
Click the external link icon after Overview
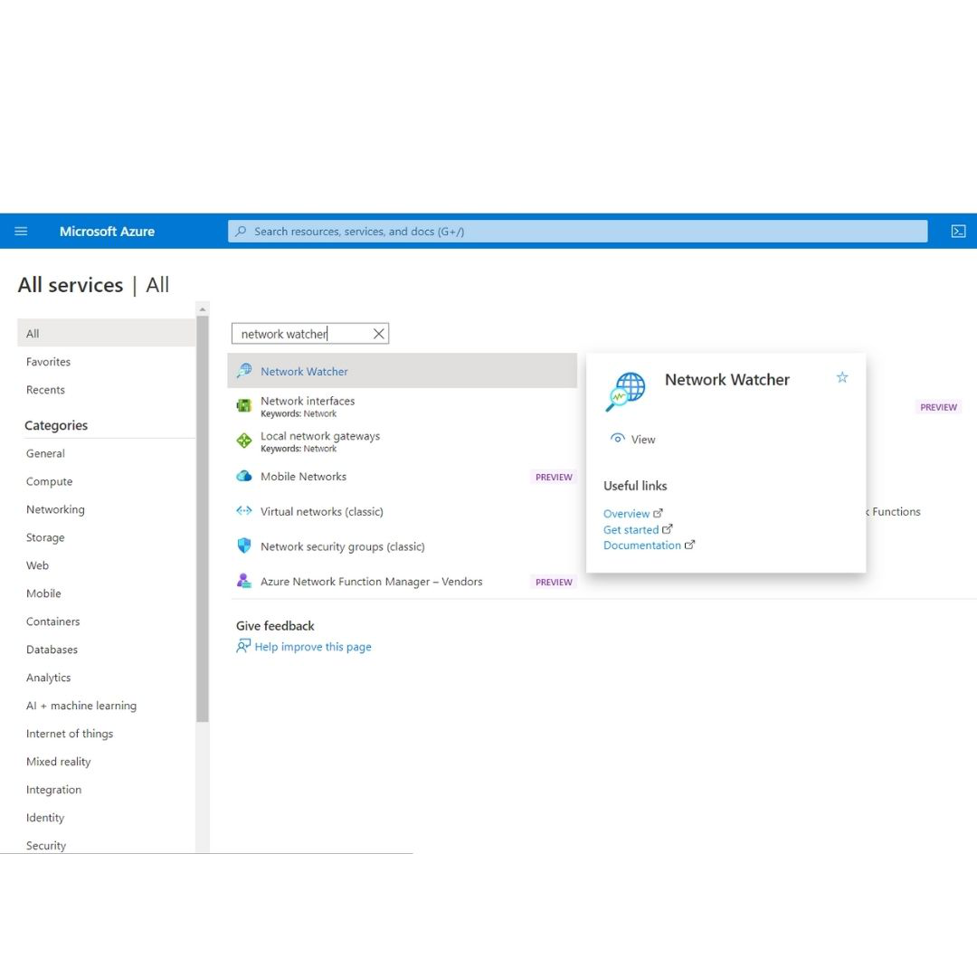(x=658, y=514)
